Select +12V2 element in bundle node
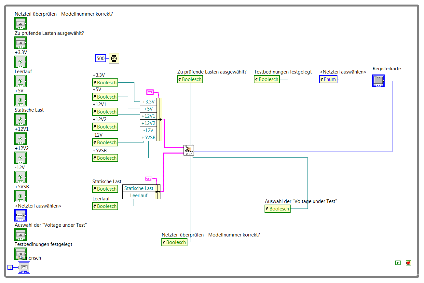 pyautogui.click(x=148, y=123)
